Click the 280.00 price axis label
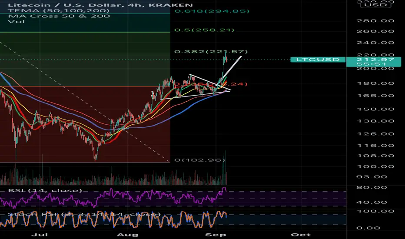 click(375, 21)
